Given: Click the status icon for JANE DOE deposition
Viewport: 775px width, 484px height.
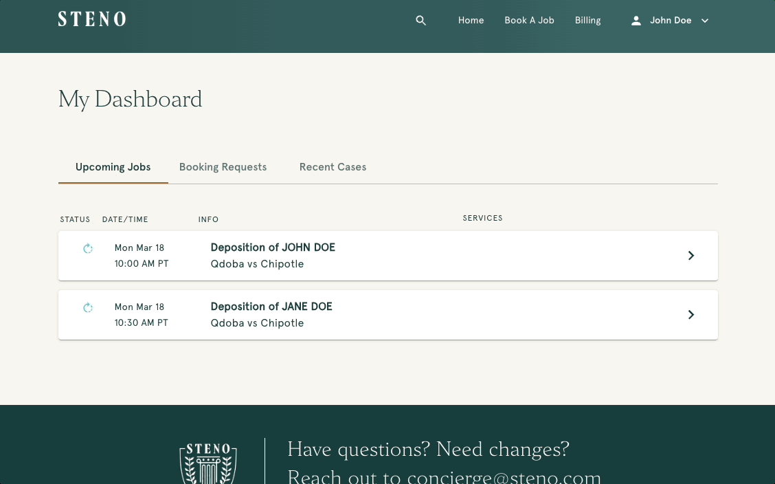Looking at the screenshot, I should (88, 308).
